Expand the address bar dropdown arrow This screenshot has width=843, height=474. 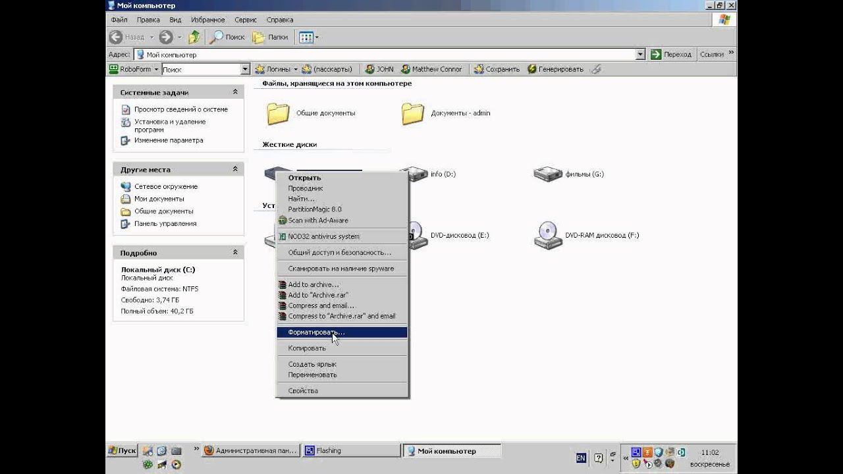[x=640, y=55]
